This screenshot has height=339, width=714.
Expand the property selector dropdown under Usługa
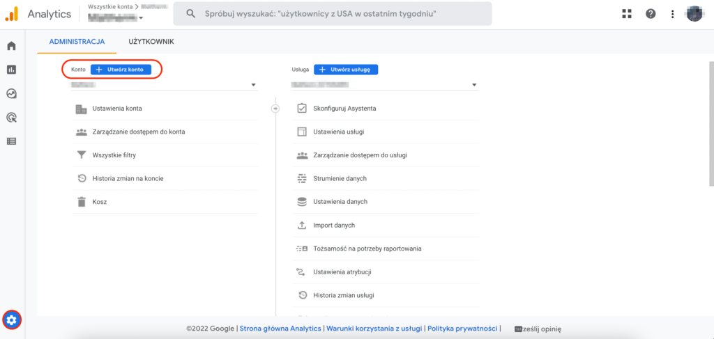(384, 85)
